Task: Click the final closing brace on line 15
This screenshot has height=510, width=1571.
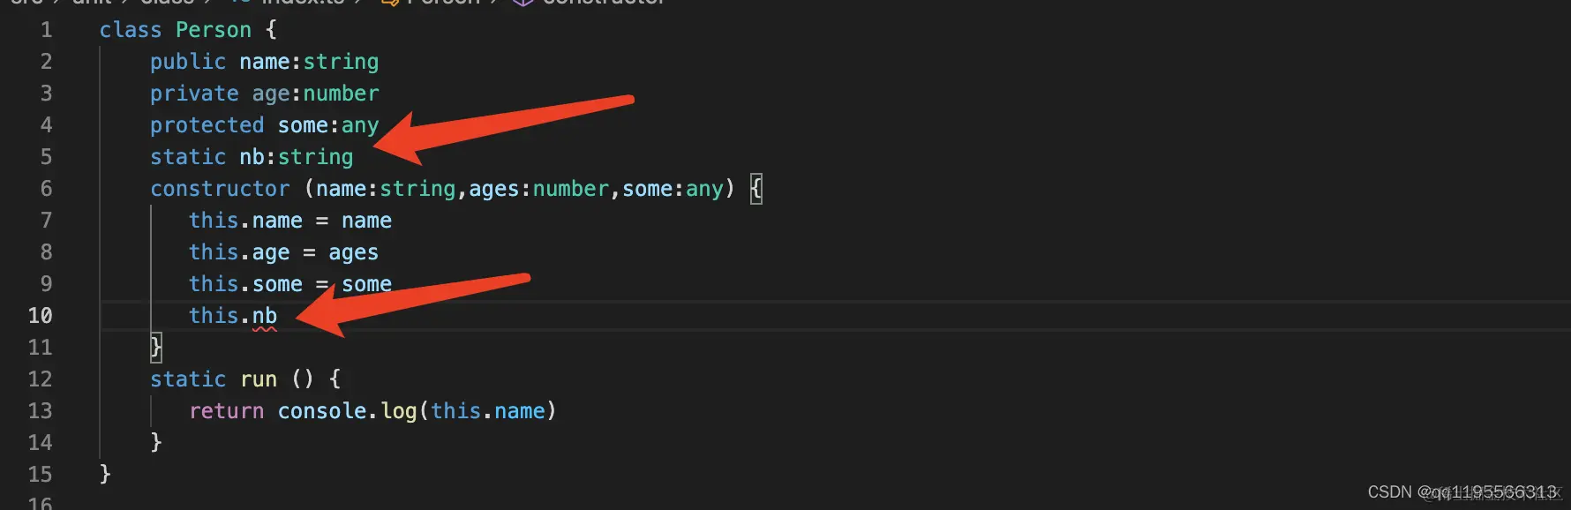Action: click(x=105, y=475)
